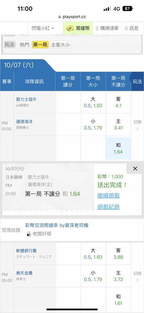This screenshot has width=144, height=313.
Task: Open the 彩幣交流照過來 hot topic link
Action: (x=57, y=225)
